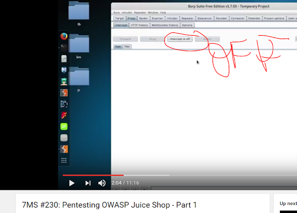
Task: Open the Project options tab
Action: coord(274,19)
